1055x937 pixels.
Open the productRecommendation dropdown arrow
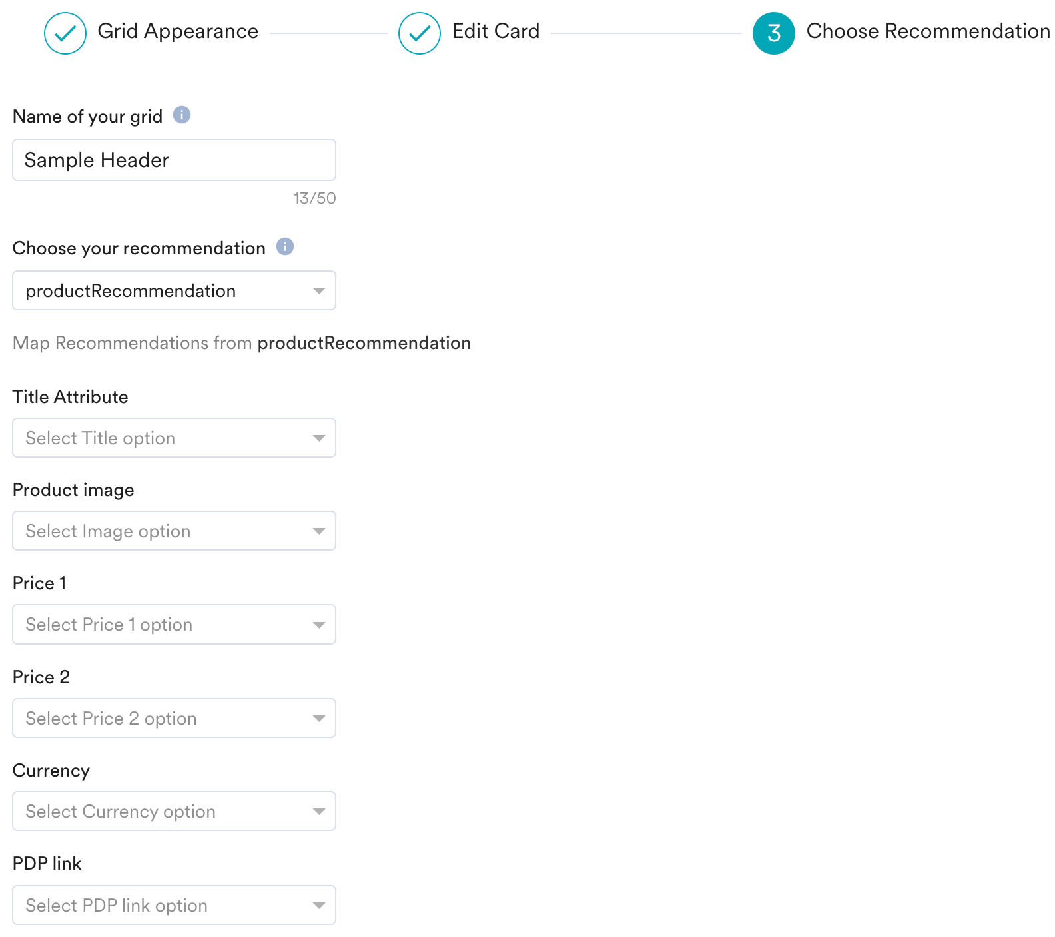tap(319, 291)
